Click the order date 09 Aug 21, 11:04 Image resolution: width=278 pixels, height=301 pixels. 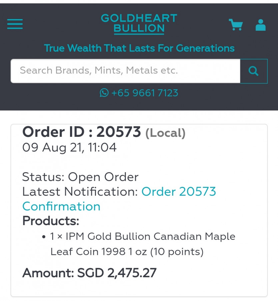pyautogui.click(x=69, y=147)
